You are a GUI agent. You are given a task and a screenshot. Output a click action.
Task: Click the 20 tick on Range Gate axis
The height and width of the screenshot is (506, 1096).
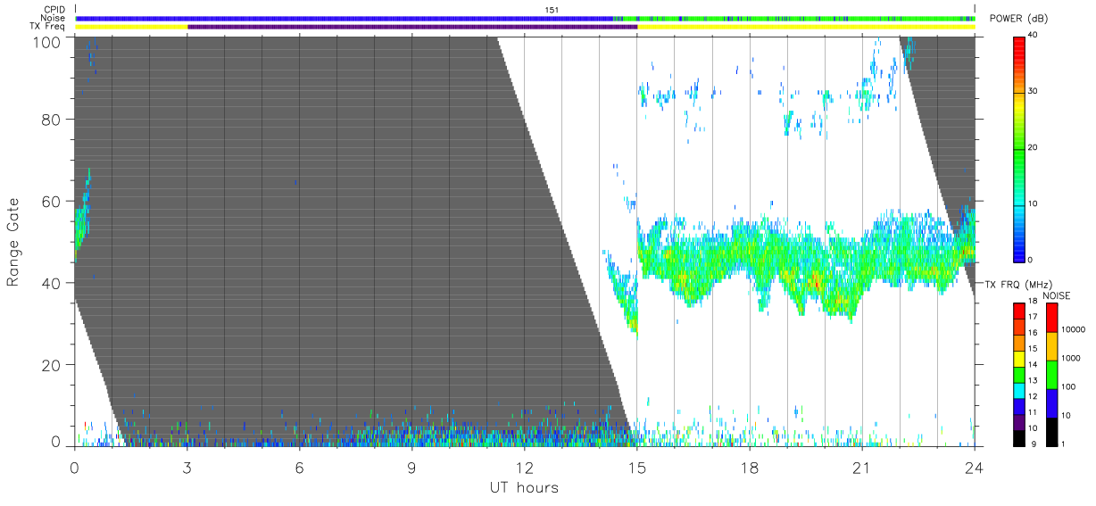pos(53,365)
